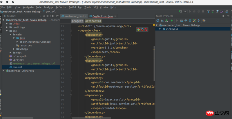Click the project breadcrumb in editor
Viewport: 232px width, 119px height.
pyautogui.click(x=77, y=21)
